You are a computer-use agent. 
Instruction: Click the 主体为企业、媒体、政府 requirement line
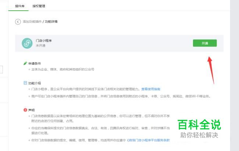pos(63,69)
